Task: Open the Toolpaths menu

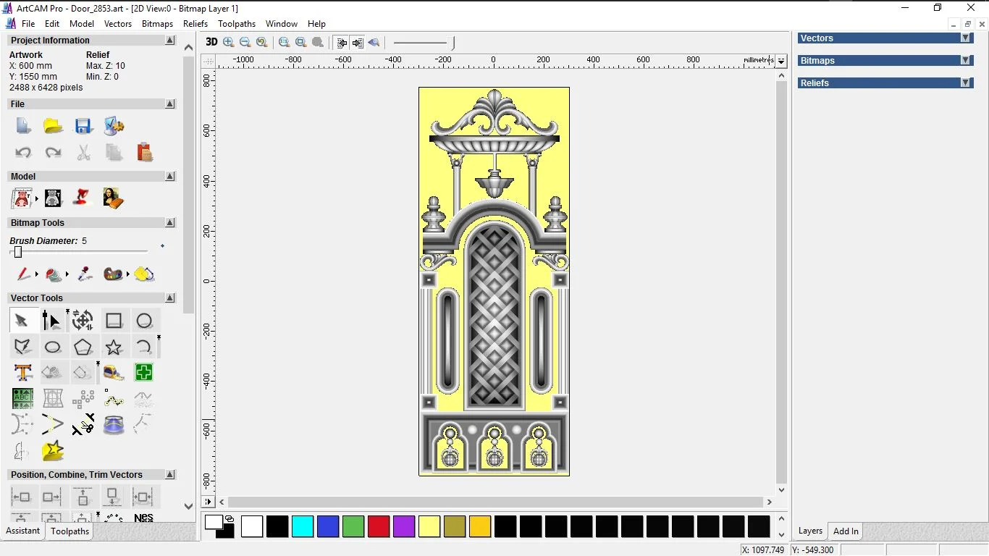Action: (237, 24)
